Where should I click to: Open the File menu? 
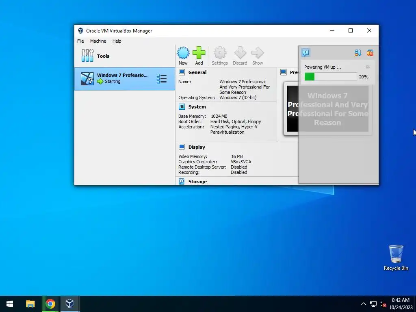(x=80, y=41)
